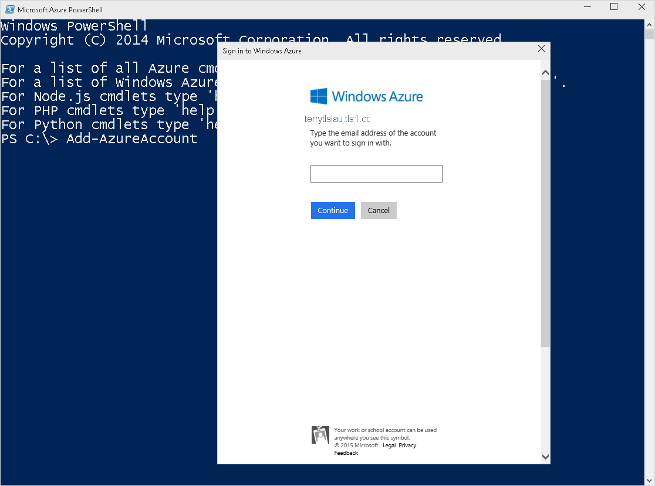Open the terrytlslau.tls1.cc link
This screenshot has width=655, height=486.
coord(337,119)
